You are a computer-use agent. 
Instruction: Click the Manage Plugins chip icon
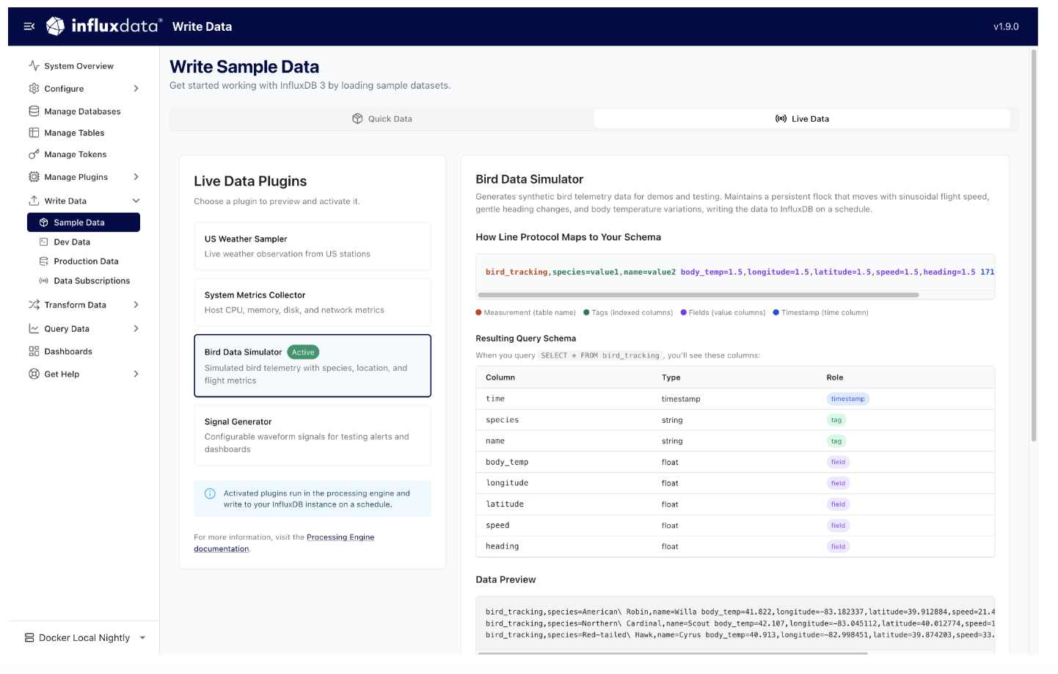coord(34,177)
